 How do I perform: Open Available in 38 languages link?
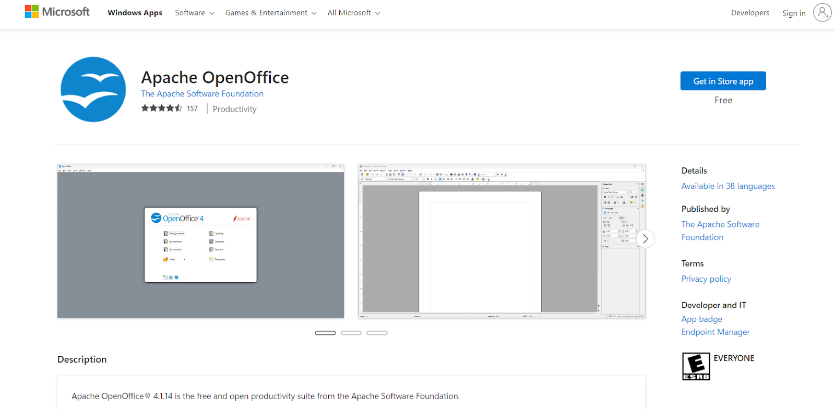point(728,186)
